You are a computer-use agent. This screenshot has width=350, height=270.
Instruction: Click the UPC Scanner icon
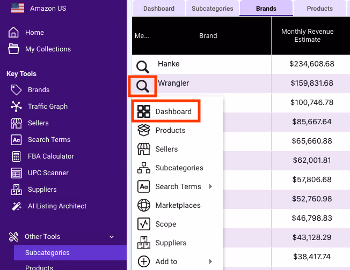point(16,173)
